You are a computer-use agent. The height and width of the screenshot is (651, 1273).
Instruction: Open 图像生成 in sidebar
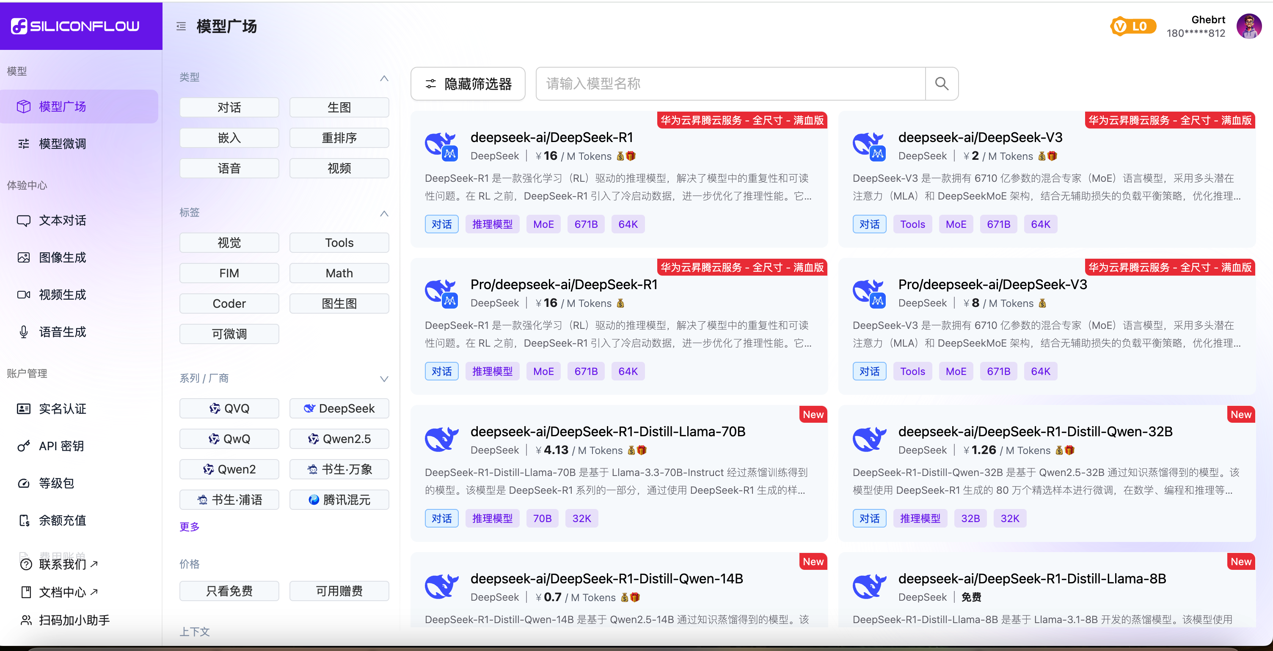[62, 257]
